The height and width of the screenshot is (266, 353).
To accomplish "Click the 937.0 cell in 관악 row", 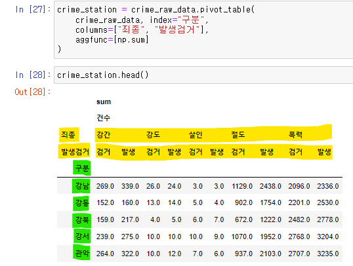I will coord(243,254).
